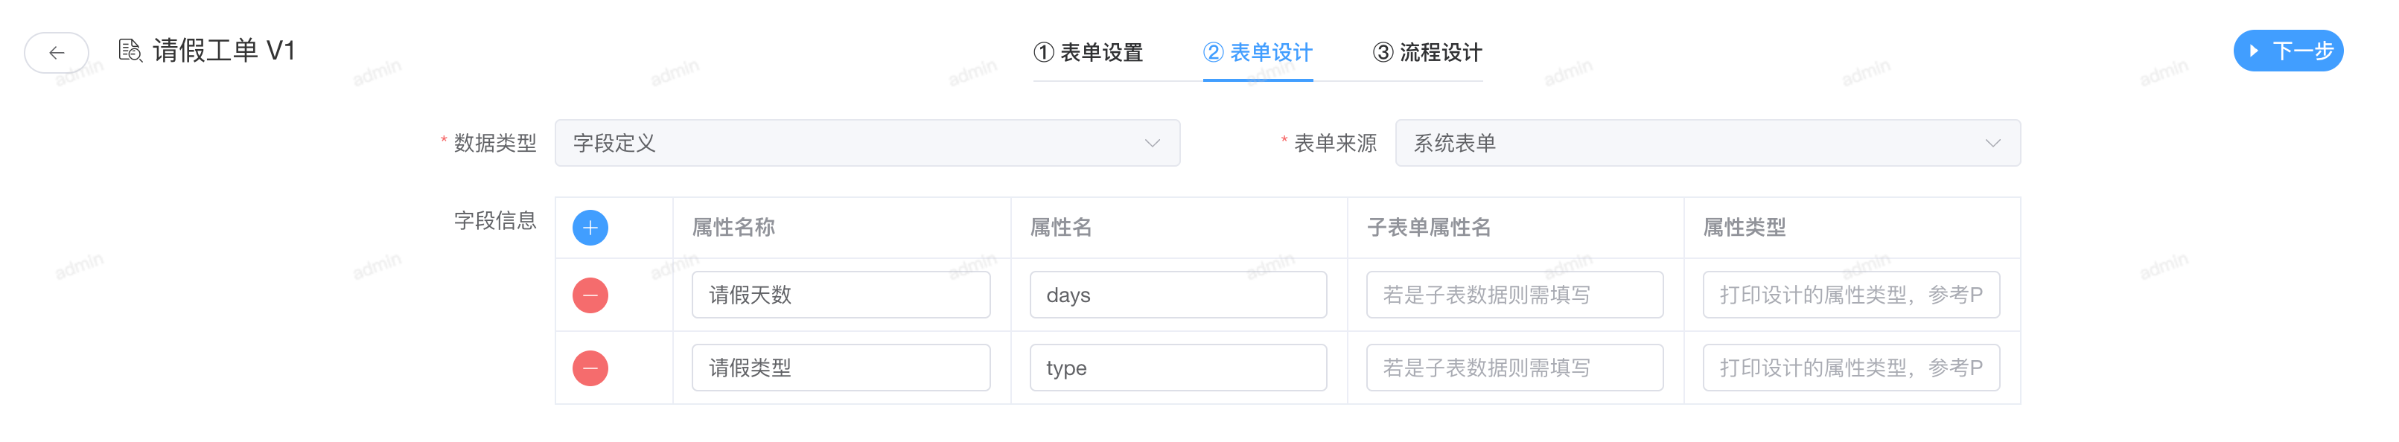Go to the 流程设计 step tab

[1427, 53]
